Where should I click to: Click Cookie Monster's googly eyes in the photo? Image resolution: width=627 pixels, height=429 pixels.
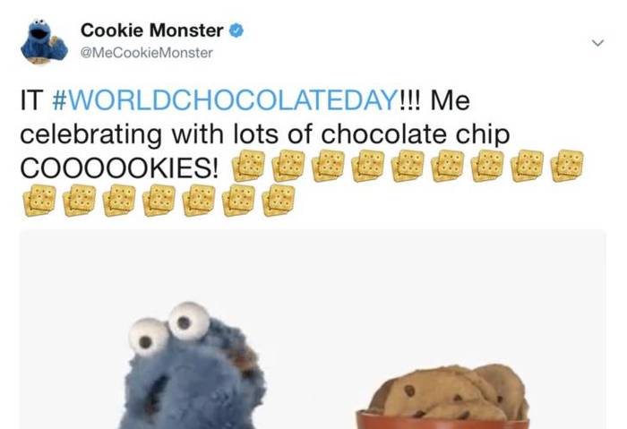(x=169, y=329)
